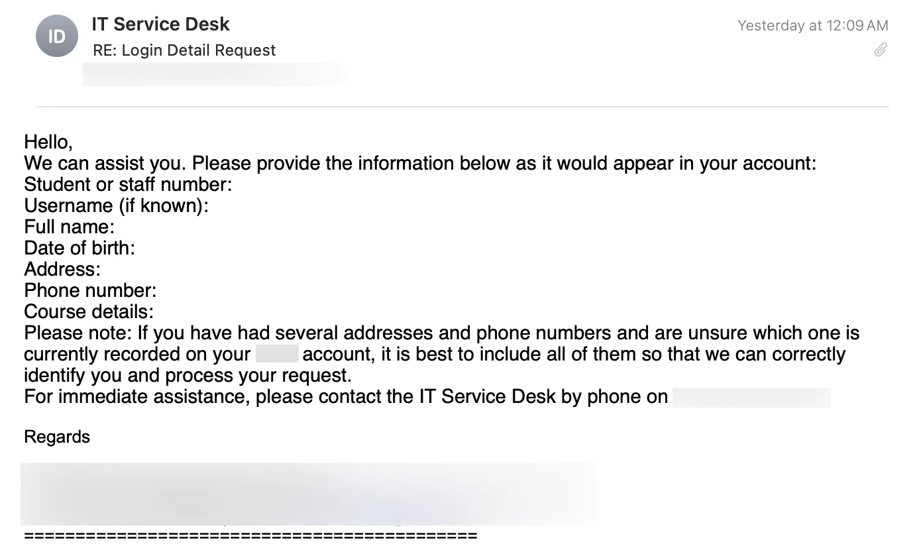Screen dimensions: 913x558
Task: Click the Phone number line
Action: click(x=90, y=290)
